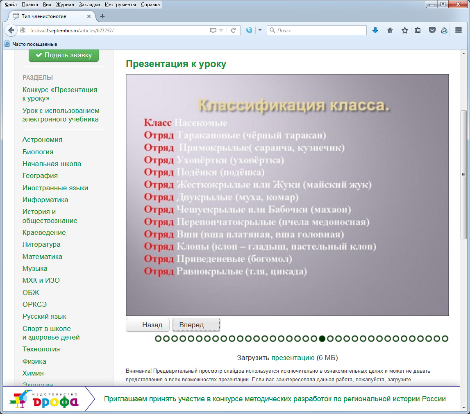
Task: Open the hamburger menu icon
Action: (x=459, y=30)
